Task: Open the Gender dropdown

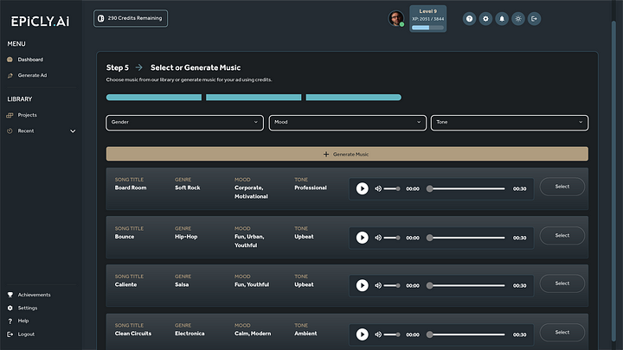Action: (185, 123)
